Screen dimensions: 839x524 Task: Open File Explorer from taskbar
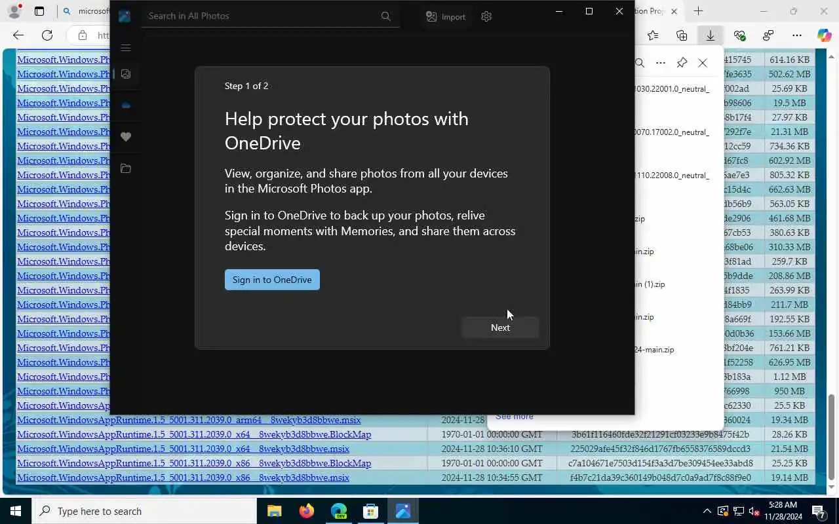click(274, 511)
